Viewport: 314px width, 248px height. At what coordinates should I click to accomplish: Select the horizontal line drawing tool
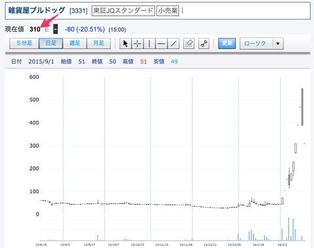pyautogui.click(x=162, y=43)
